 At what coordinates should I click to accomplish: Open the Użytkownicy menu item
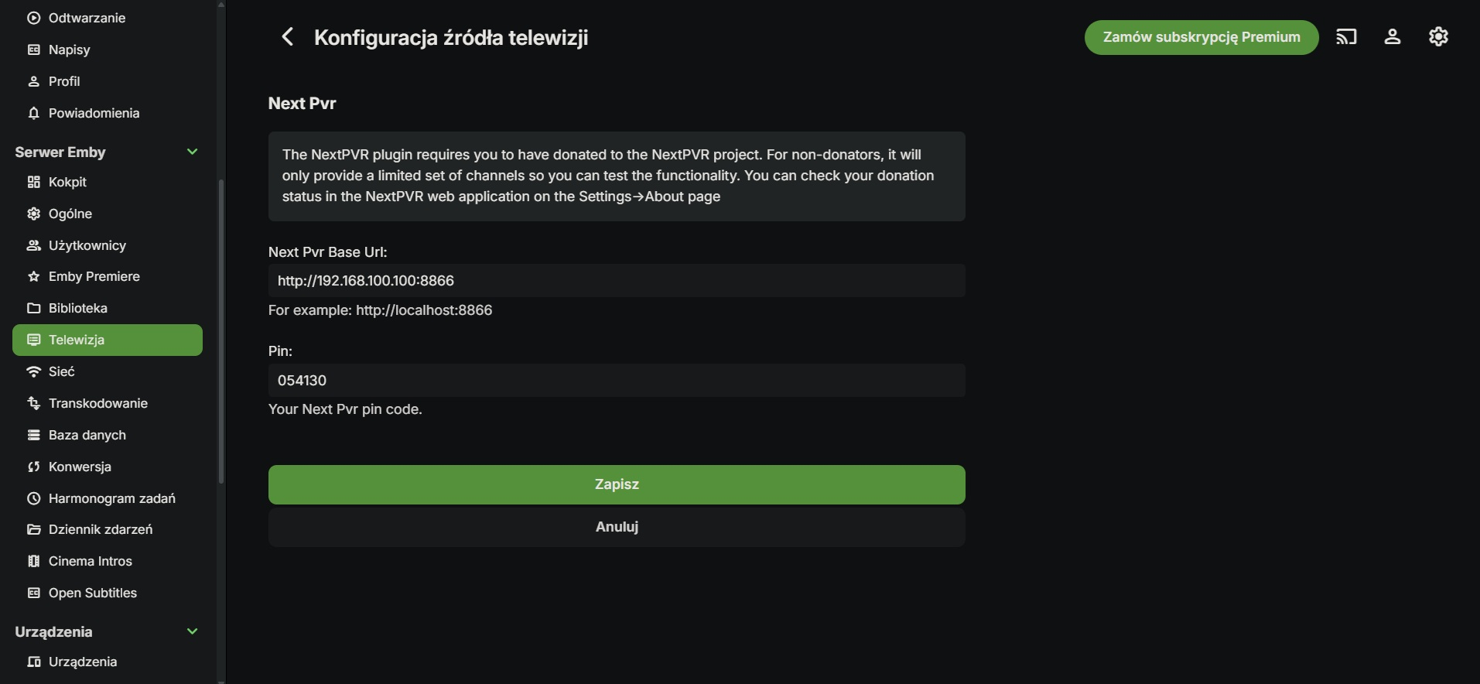(87, 245)
